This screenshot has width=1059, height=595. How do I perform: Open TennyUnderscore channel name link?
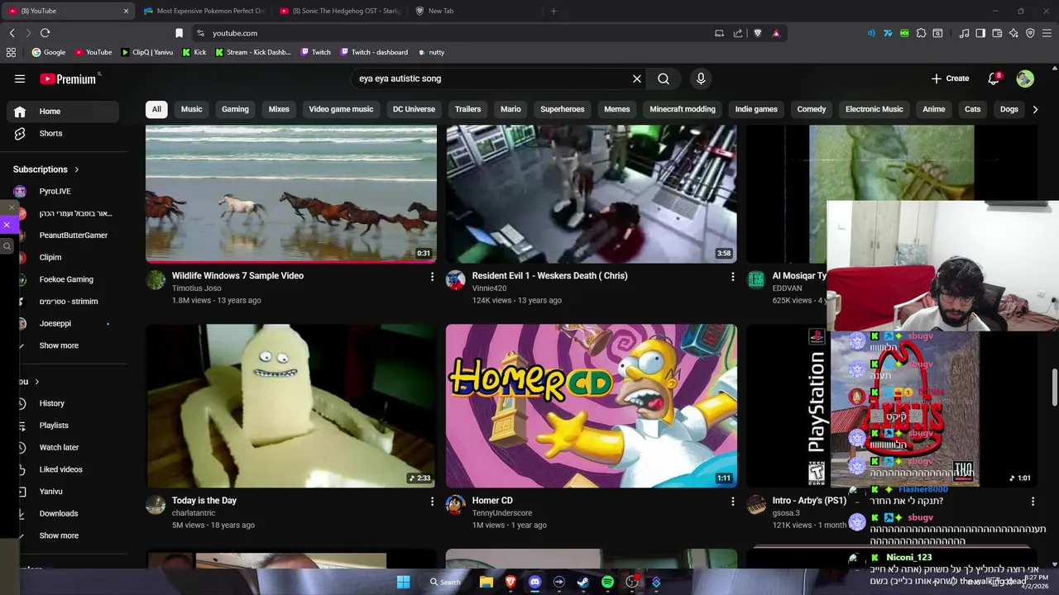click(x=502, y=513)
